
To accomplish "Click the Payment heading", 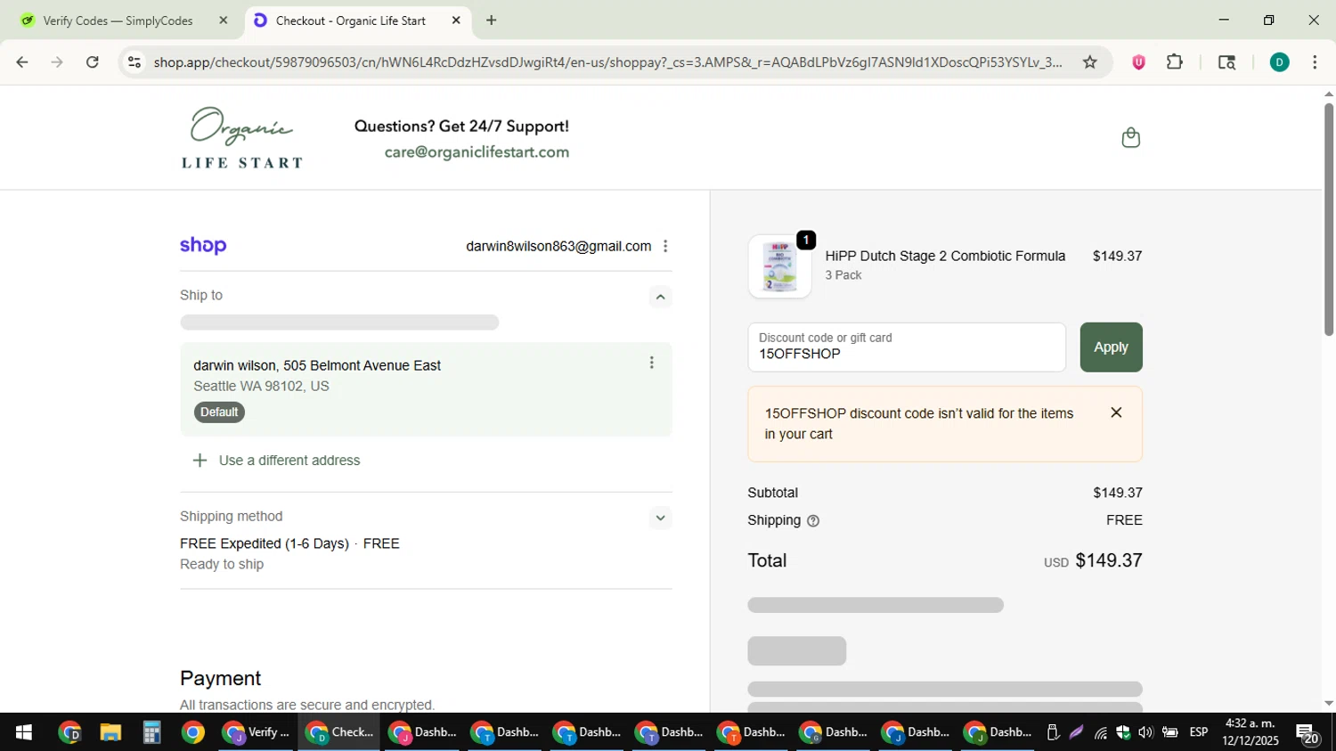I will 220,678.
